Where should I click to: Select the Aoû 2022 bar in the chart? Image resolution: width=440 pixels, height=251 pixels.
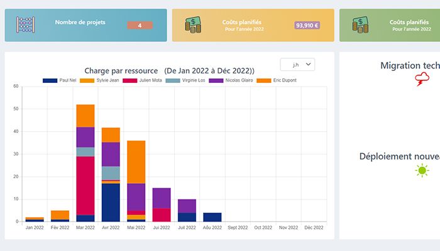tap(212, 217)
